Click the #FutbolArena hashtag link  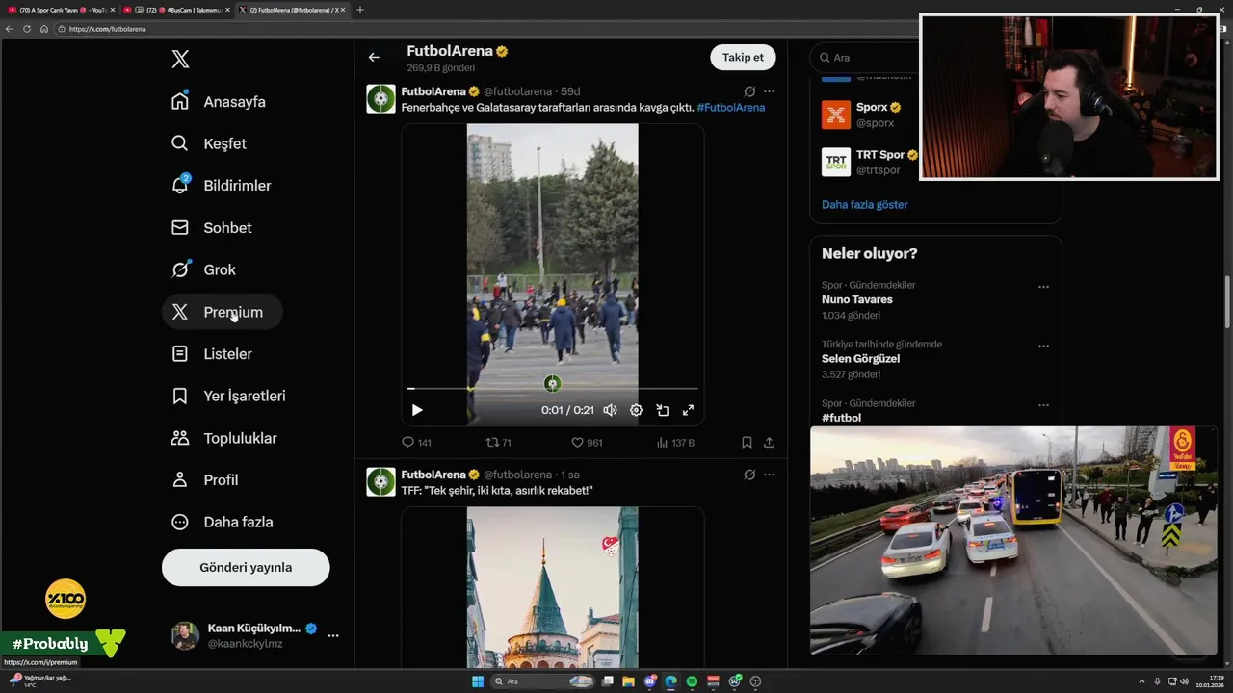(x=730, y=107)
